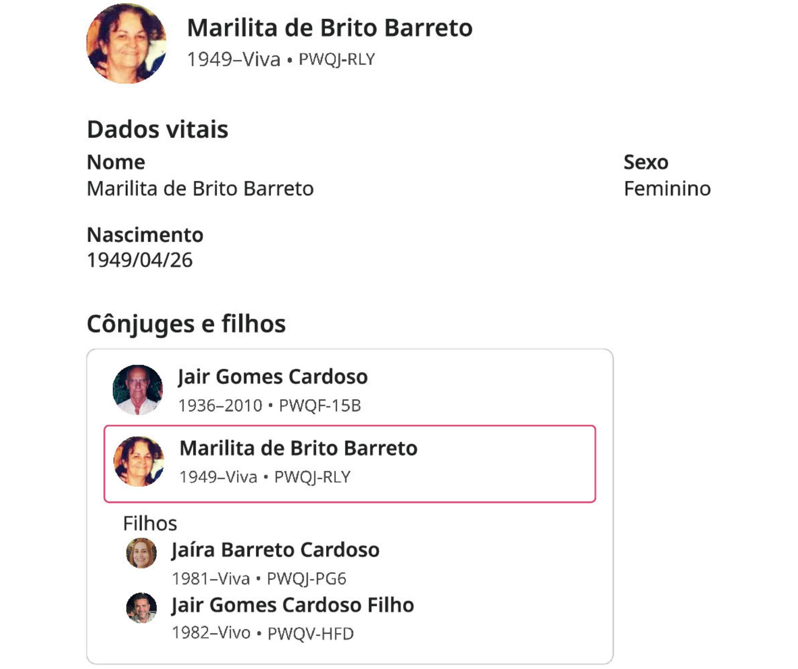
Task: Click the Nascimento field label
Action: (145, 235)
